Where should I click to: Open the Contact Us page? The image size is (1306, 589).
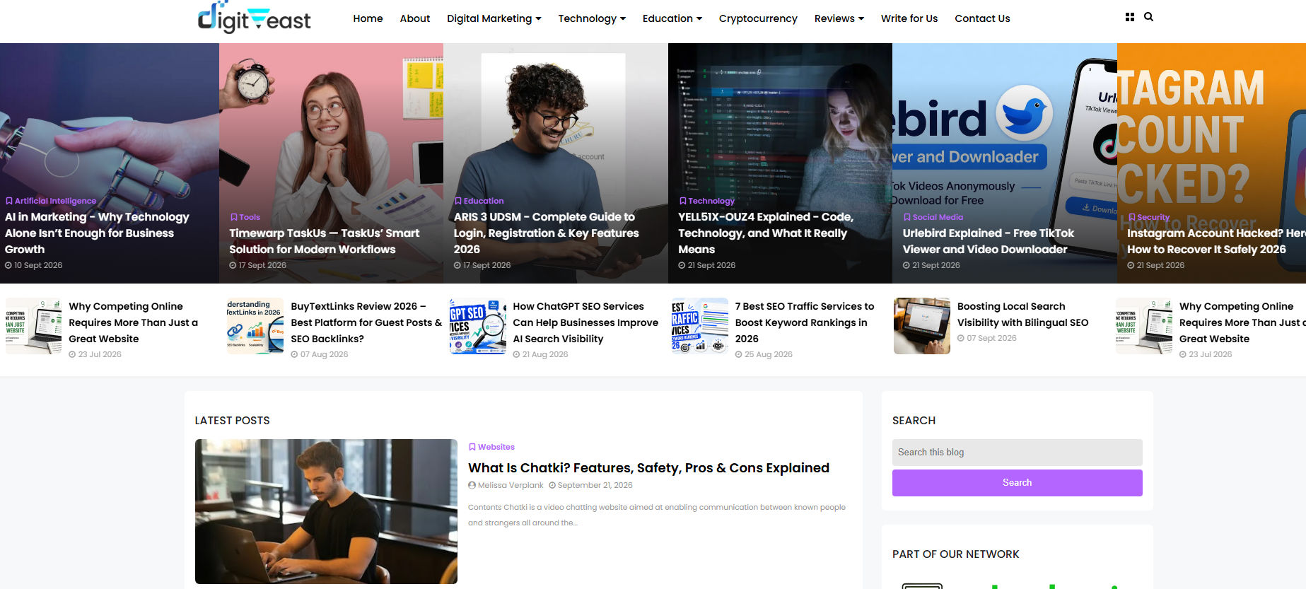coord(982,18)
